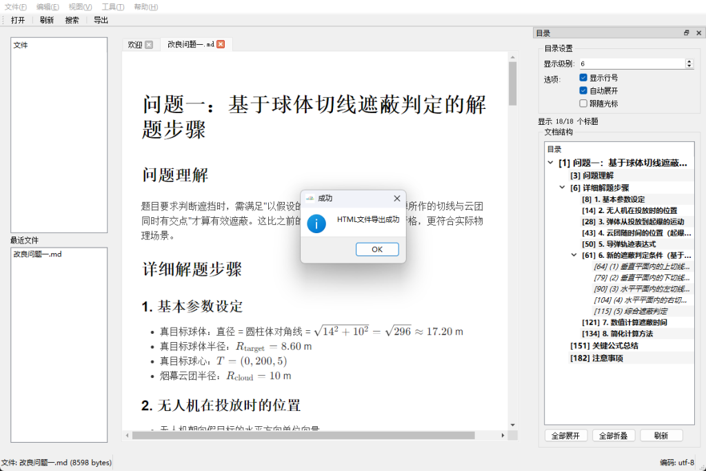This screenshot has height=471, width=706.
Task: Float the 目录 panel with the undock icon
Action: 686,33
